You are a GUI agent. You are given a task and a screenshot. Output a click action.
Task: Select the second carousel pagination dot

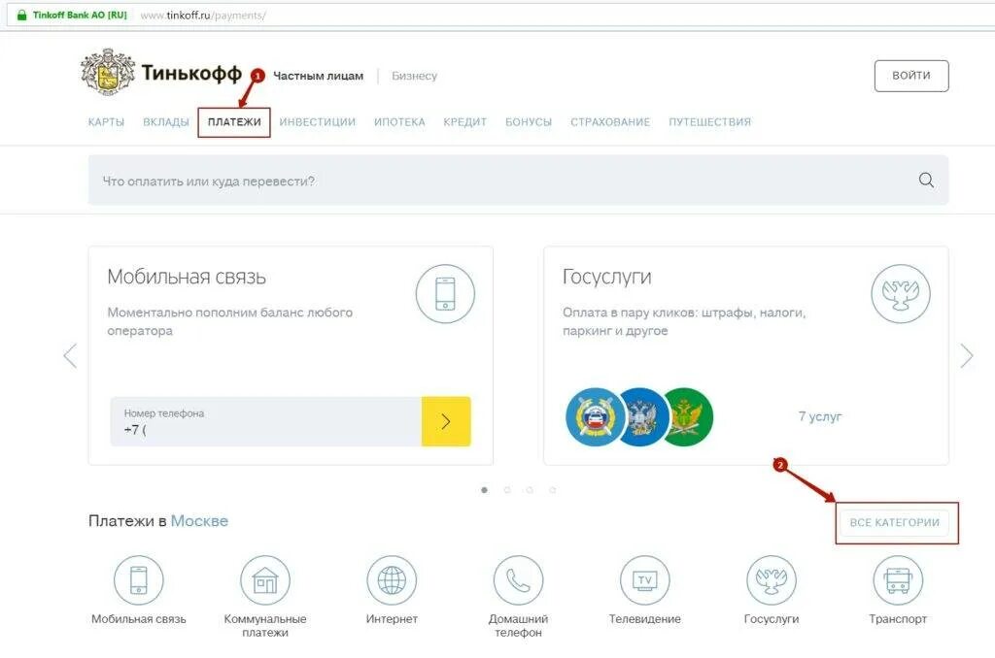click(507, 490)
